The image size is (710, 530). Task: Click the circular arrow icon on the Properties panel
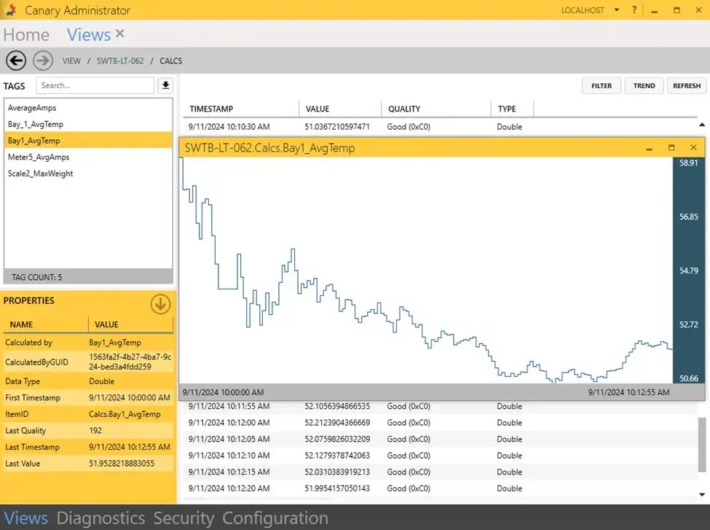(159, 305)
